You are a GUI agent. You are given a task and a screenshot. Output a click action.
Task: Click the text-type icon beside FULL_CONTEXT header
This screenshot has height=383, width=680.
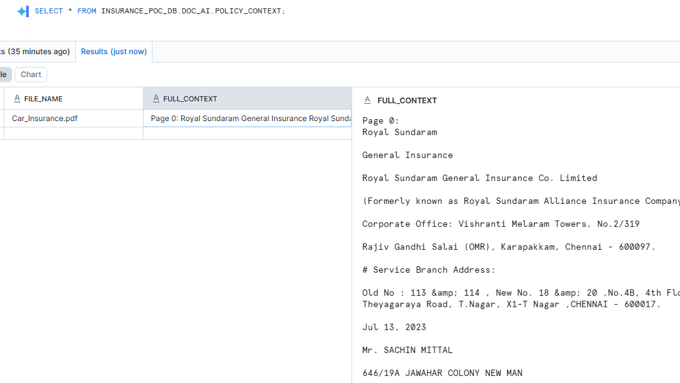click(x=156, y=98)
